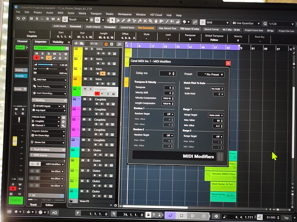This screenshot has height=222, width=297.
Task: Open Range 1 Note Limit target dropdown
Action: coord(216,115)
